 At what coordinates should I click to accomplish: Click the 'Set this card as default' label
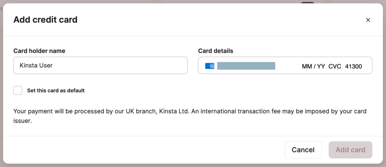tap(56, 90)
